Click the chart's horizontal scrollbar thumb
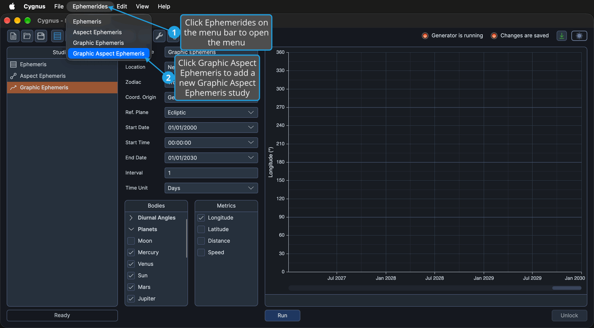The width and height of the screenshot is (594, 328). (x=567, y=288)
